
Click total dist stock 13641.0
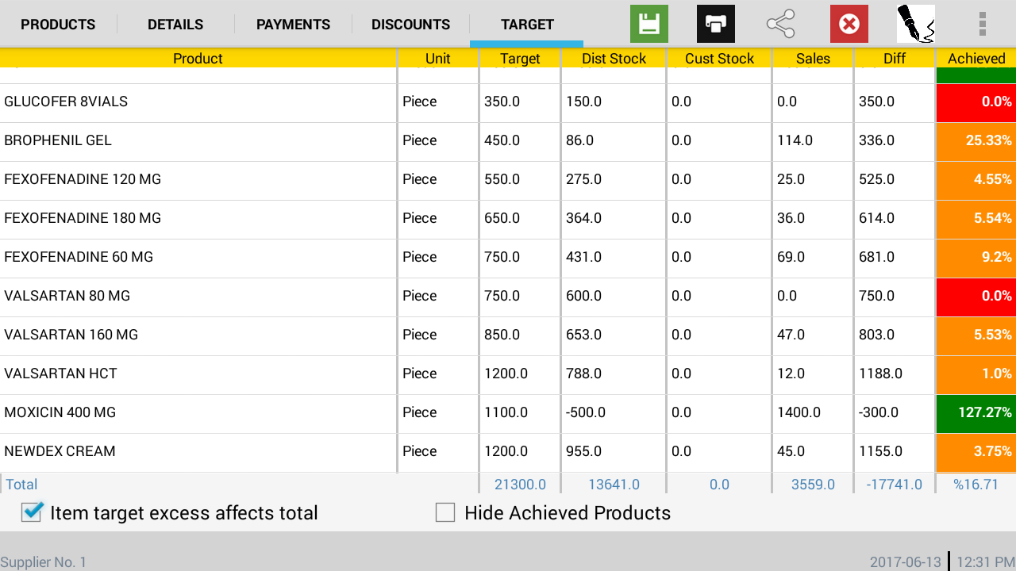tap(614, 485)
